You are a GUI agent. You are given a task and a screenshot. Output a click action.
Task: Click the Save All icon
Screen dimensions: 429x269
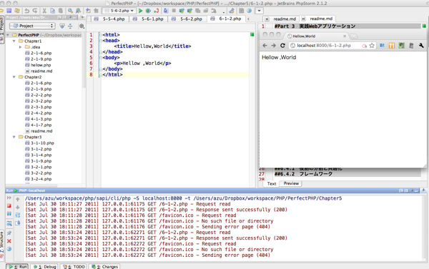point(9,11)
